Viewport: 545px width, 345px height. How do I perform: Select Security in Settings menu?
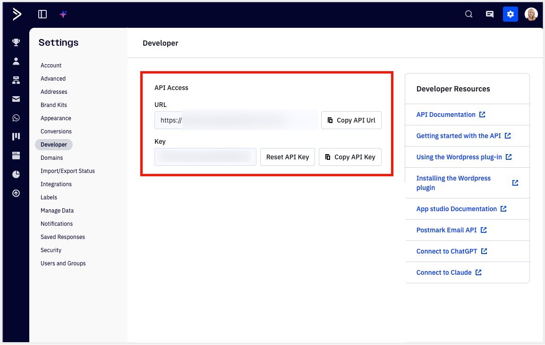click(51, 250)
